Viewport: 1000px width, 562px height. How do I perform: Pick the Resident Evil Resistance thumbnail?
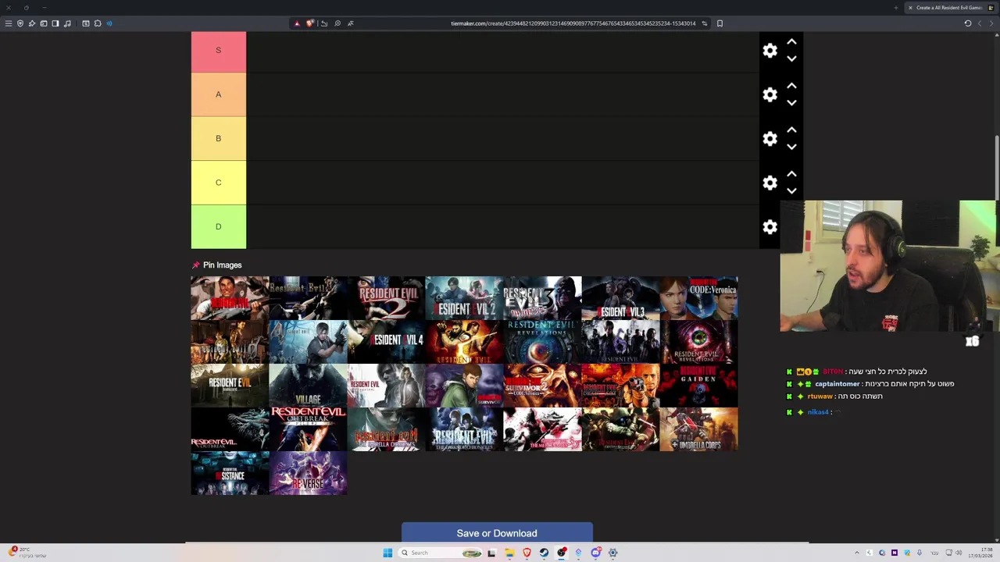coord(230,473)
